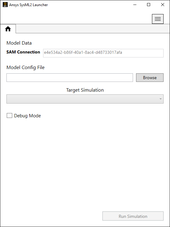
Task: Close the Ansys SysML2 Launcher
Action: point(163,5)
